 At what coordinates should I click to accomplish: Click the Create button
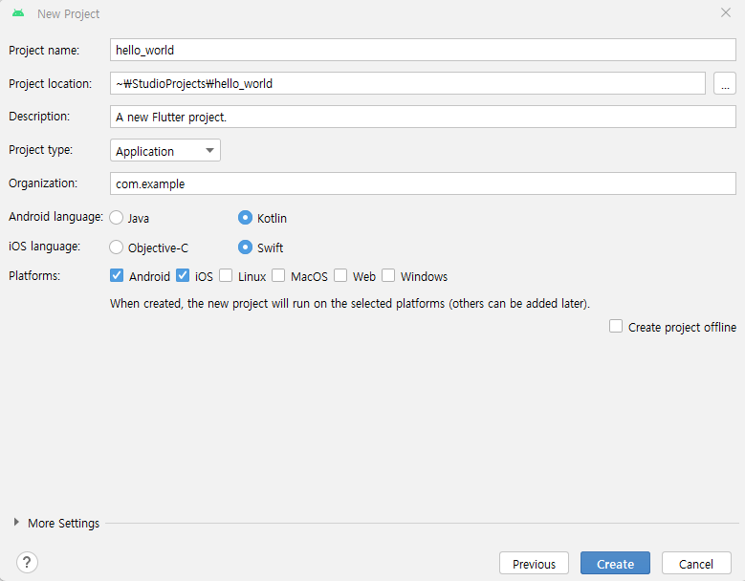tap(615, 564)
